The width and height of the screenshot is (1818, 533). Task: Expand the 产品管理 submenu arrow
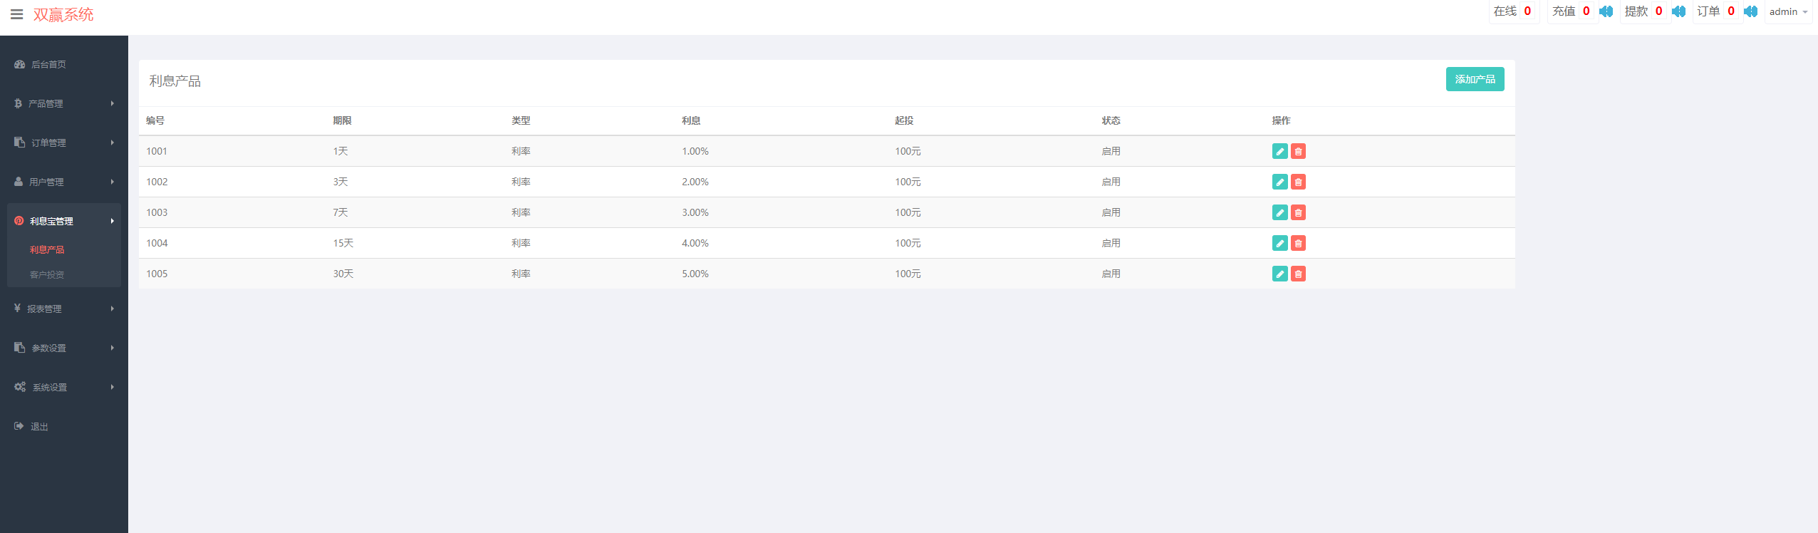pos(113,103)
